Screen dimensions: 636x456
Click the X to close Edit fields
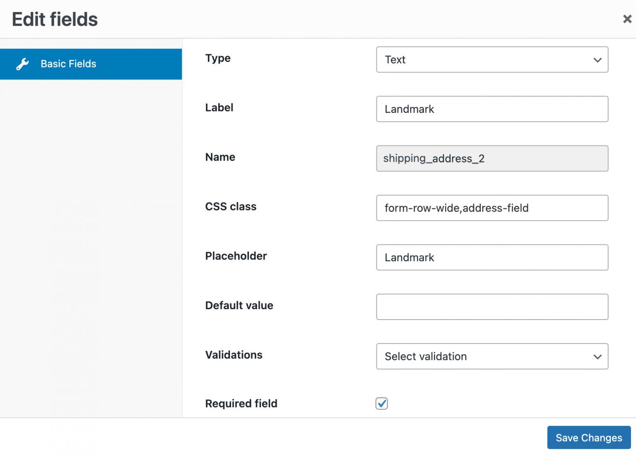click(626, 19)
